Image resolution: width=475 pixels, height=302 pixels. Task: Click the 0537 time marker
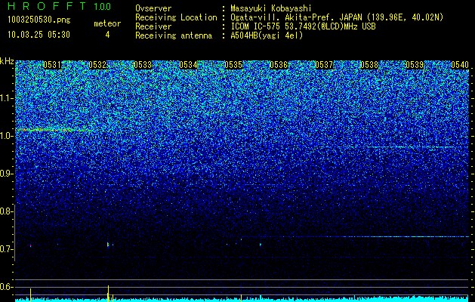coord(324,65)
